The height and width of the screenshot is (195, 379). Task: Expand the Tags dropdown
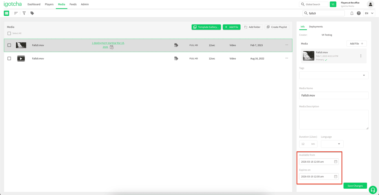coord(364,75)
